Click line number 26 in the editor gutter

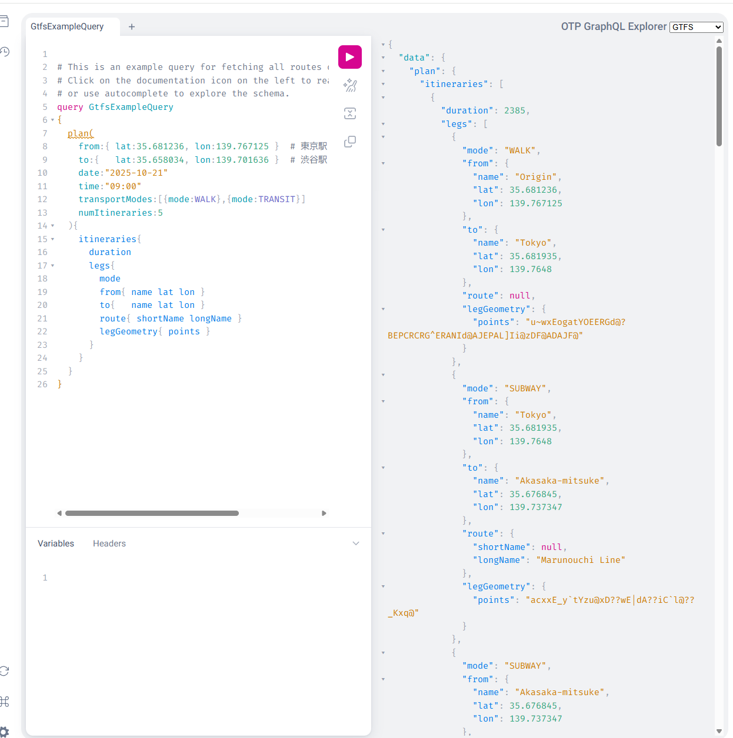coord(42,384)
